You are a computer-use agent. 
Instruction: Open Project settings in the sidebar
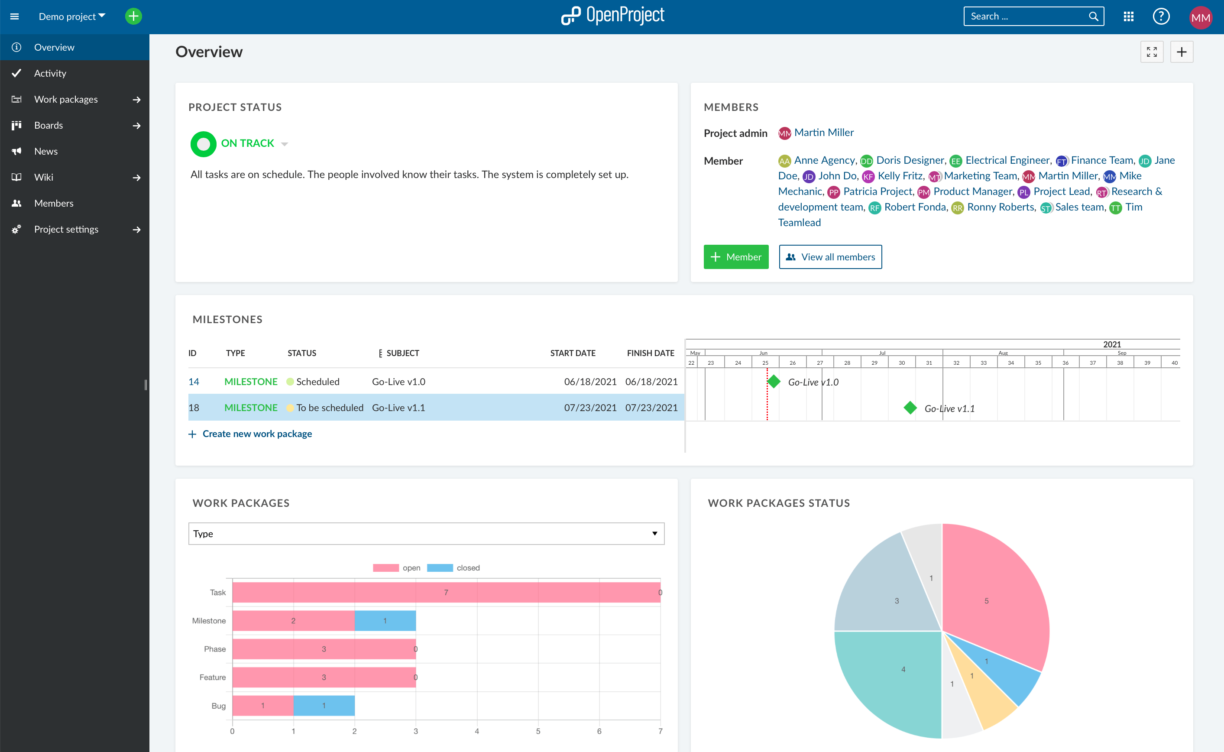pyautogui.click(x=66, y=229)
